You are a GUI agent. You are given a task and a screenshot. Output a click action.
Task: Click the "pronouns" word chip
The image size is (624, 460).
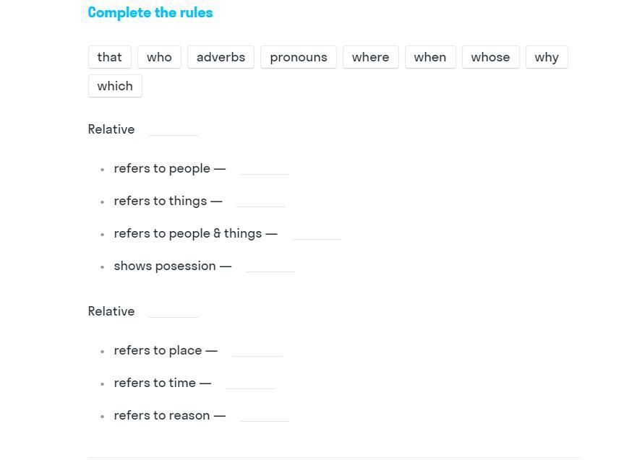pos(298,57)
